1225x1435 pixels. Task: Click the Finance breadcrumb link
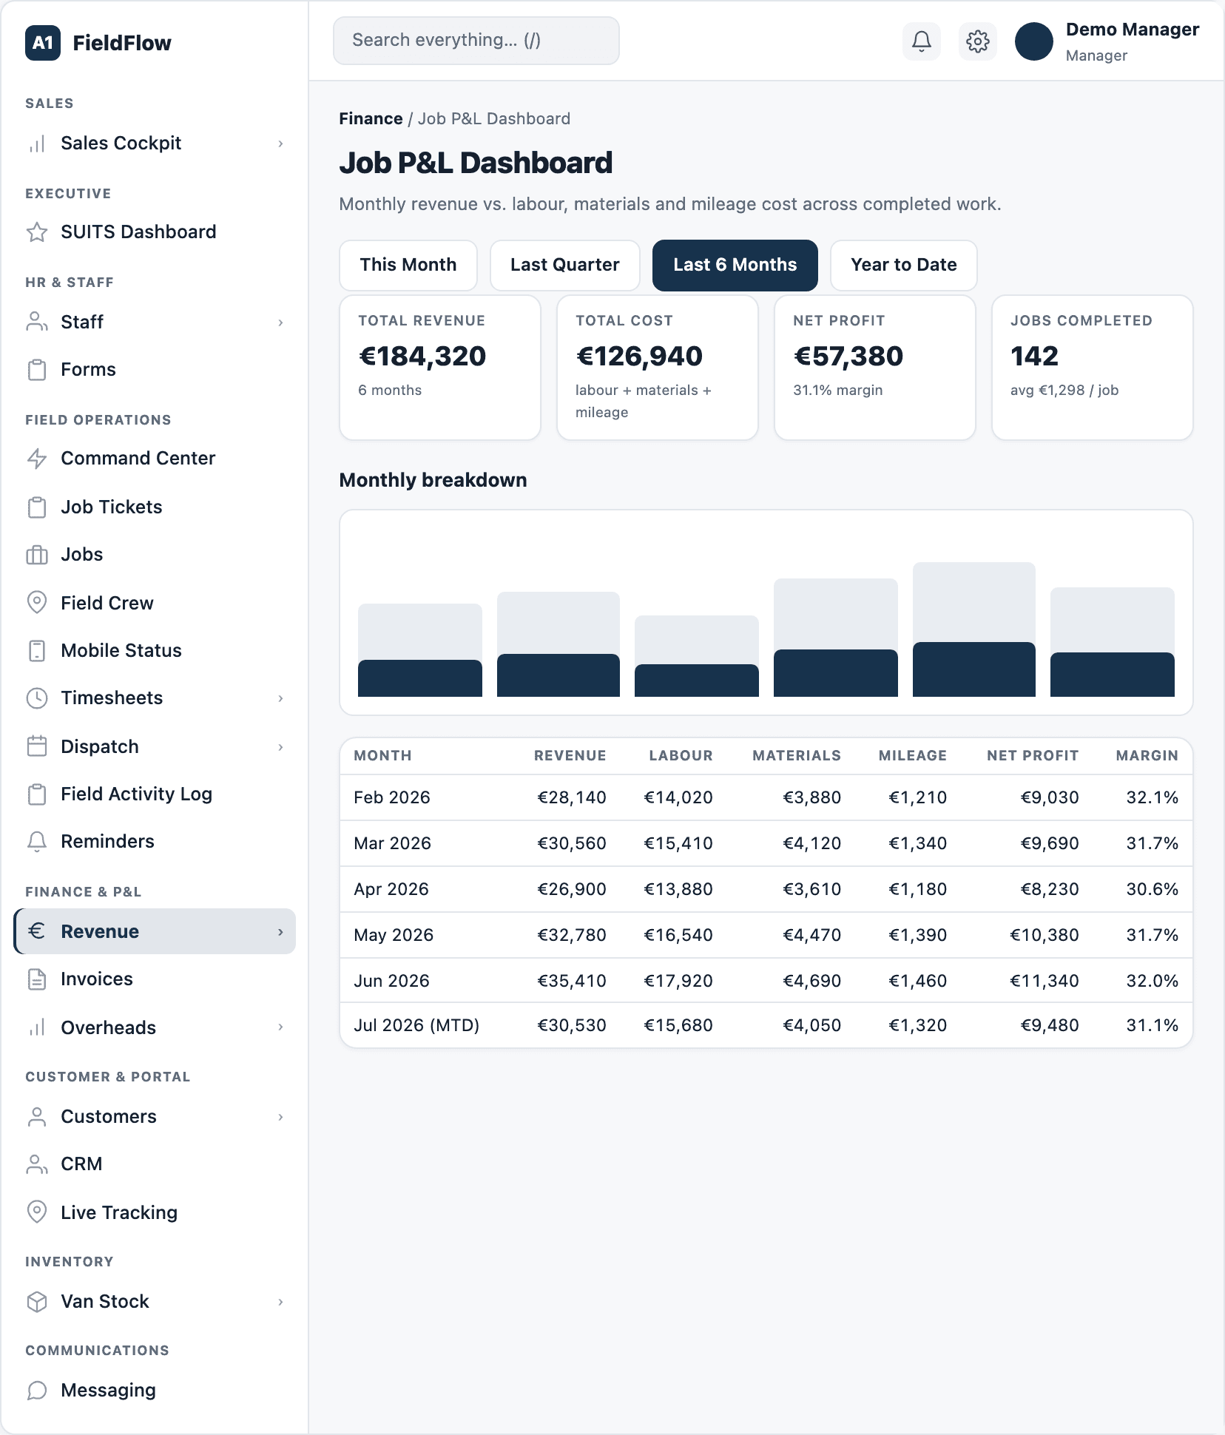371,119
